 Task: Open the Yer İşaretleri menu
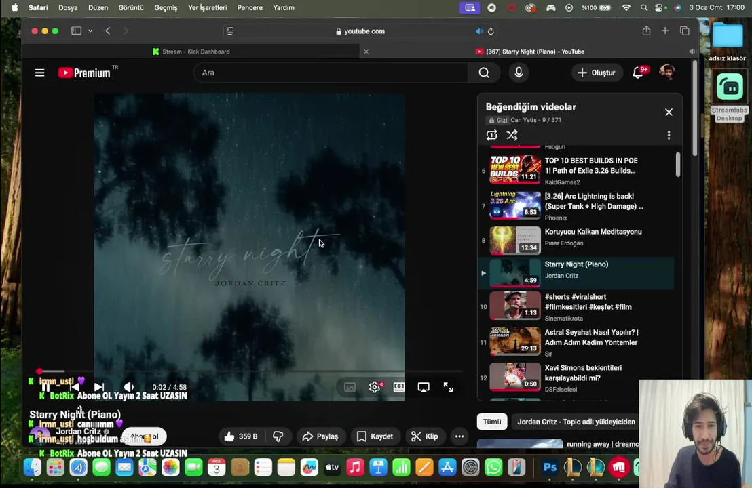pyautogui.click(x=207, y=7)
